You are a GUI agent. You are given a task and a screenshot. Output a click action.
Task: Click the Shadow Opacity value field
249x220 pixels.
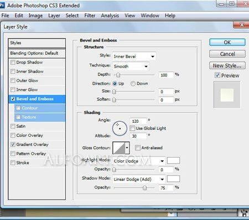tap(166, 188)
